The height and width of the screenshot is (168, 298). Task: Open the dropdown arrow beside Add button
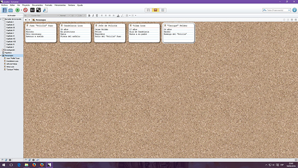click(21, 10)
